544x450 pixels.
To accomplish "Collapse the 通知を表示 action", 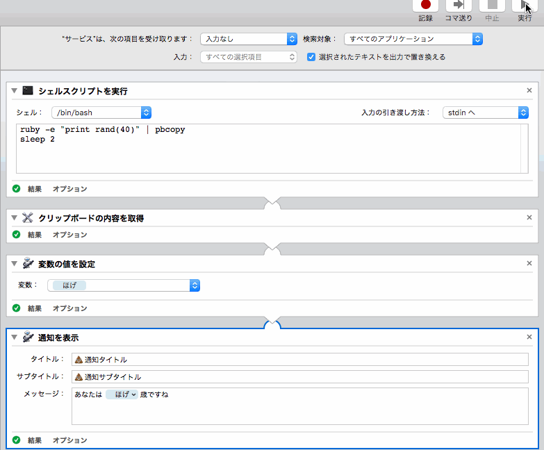I will click(14, 337).
